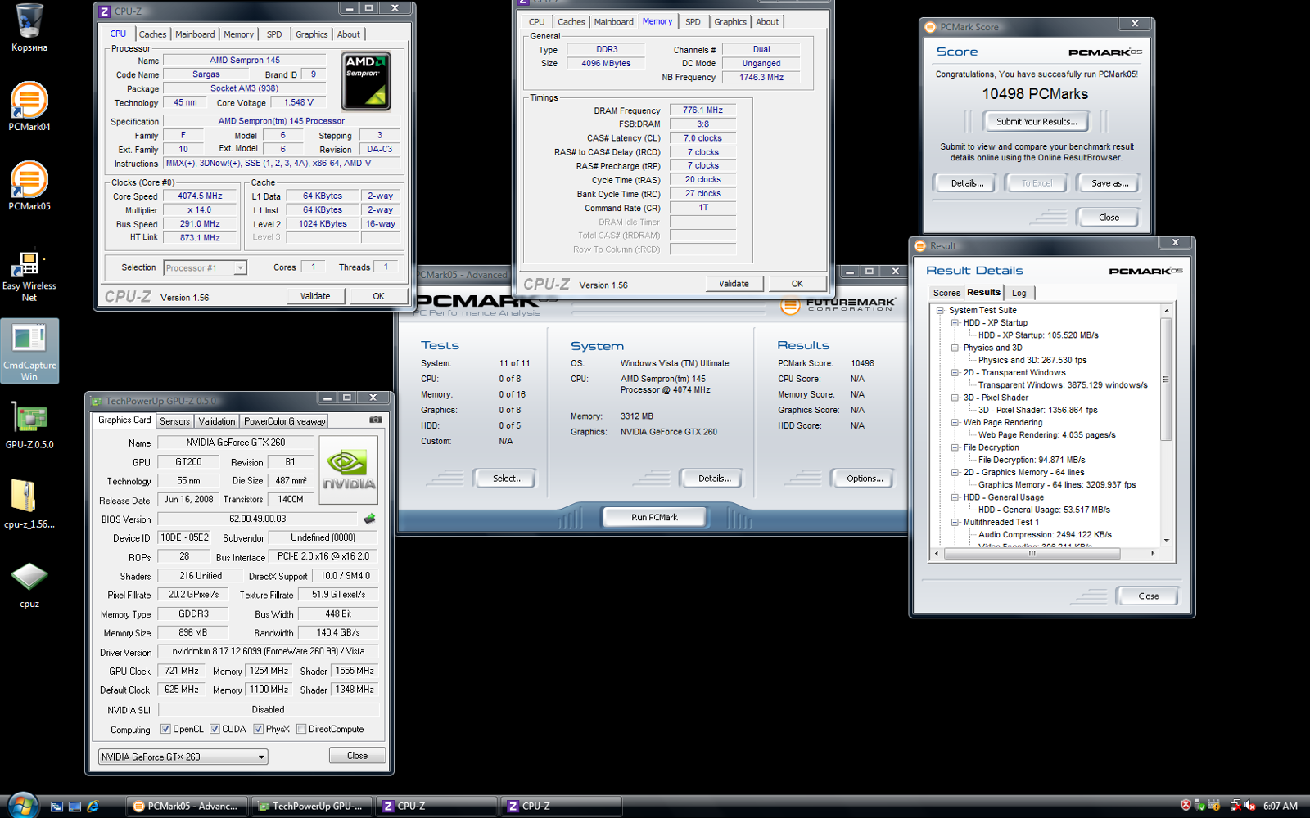Click the Result tree vertical scrollbar thumb
Viewport: 1310px width, 818px height.
coord(1166,380)
